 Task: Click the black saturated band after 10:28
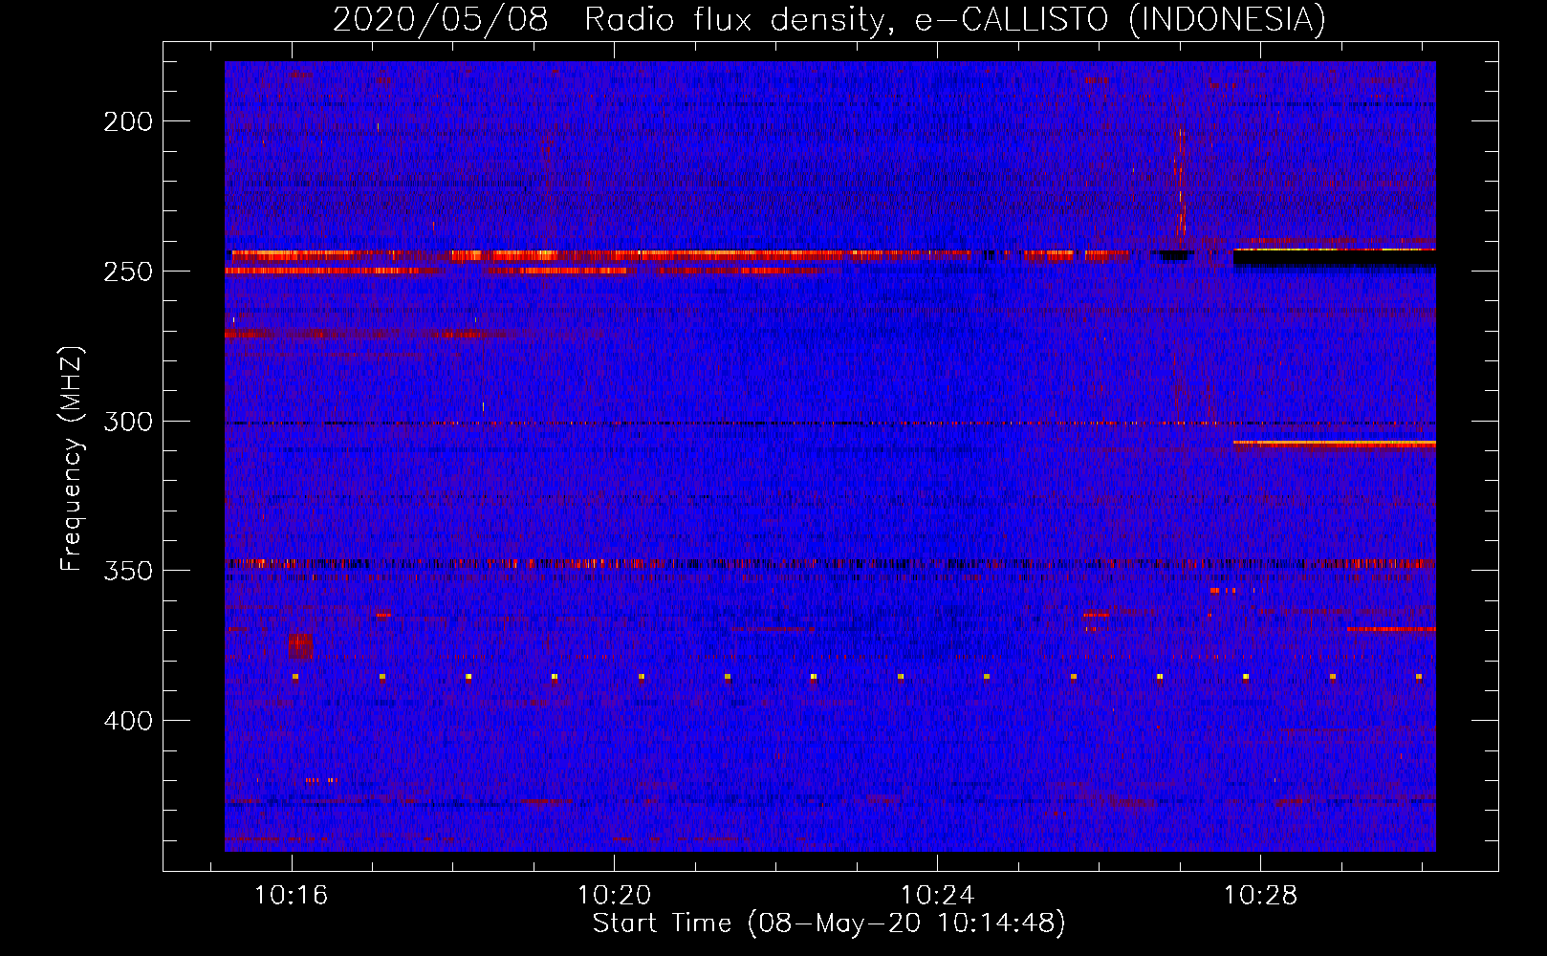[x=1335, y=258]
